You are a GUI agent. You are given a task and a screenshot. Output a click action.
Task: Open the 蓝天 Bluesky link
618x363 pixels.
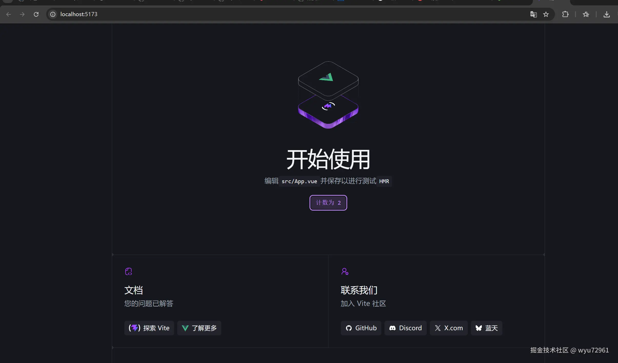[486, 328]
